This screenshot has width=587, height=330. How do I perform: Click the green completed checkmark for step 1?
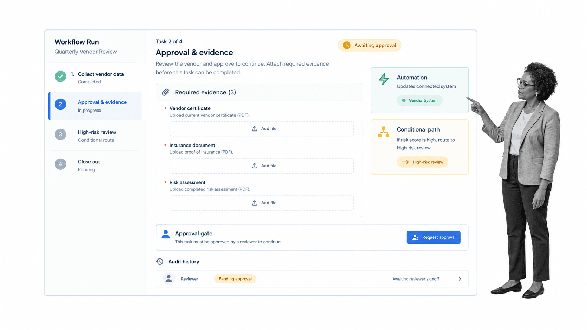pos(60,76)
